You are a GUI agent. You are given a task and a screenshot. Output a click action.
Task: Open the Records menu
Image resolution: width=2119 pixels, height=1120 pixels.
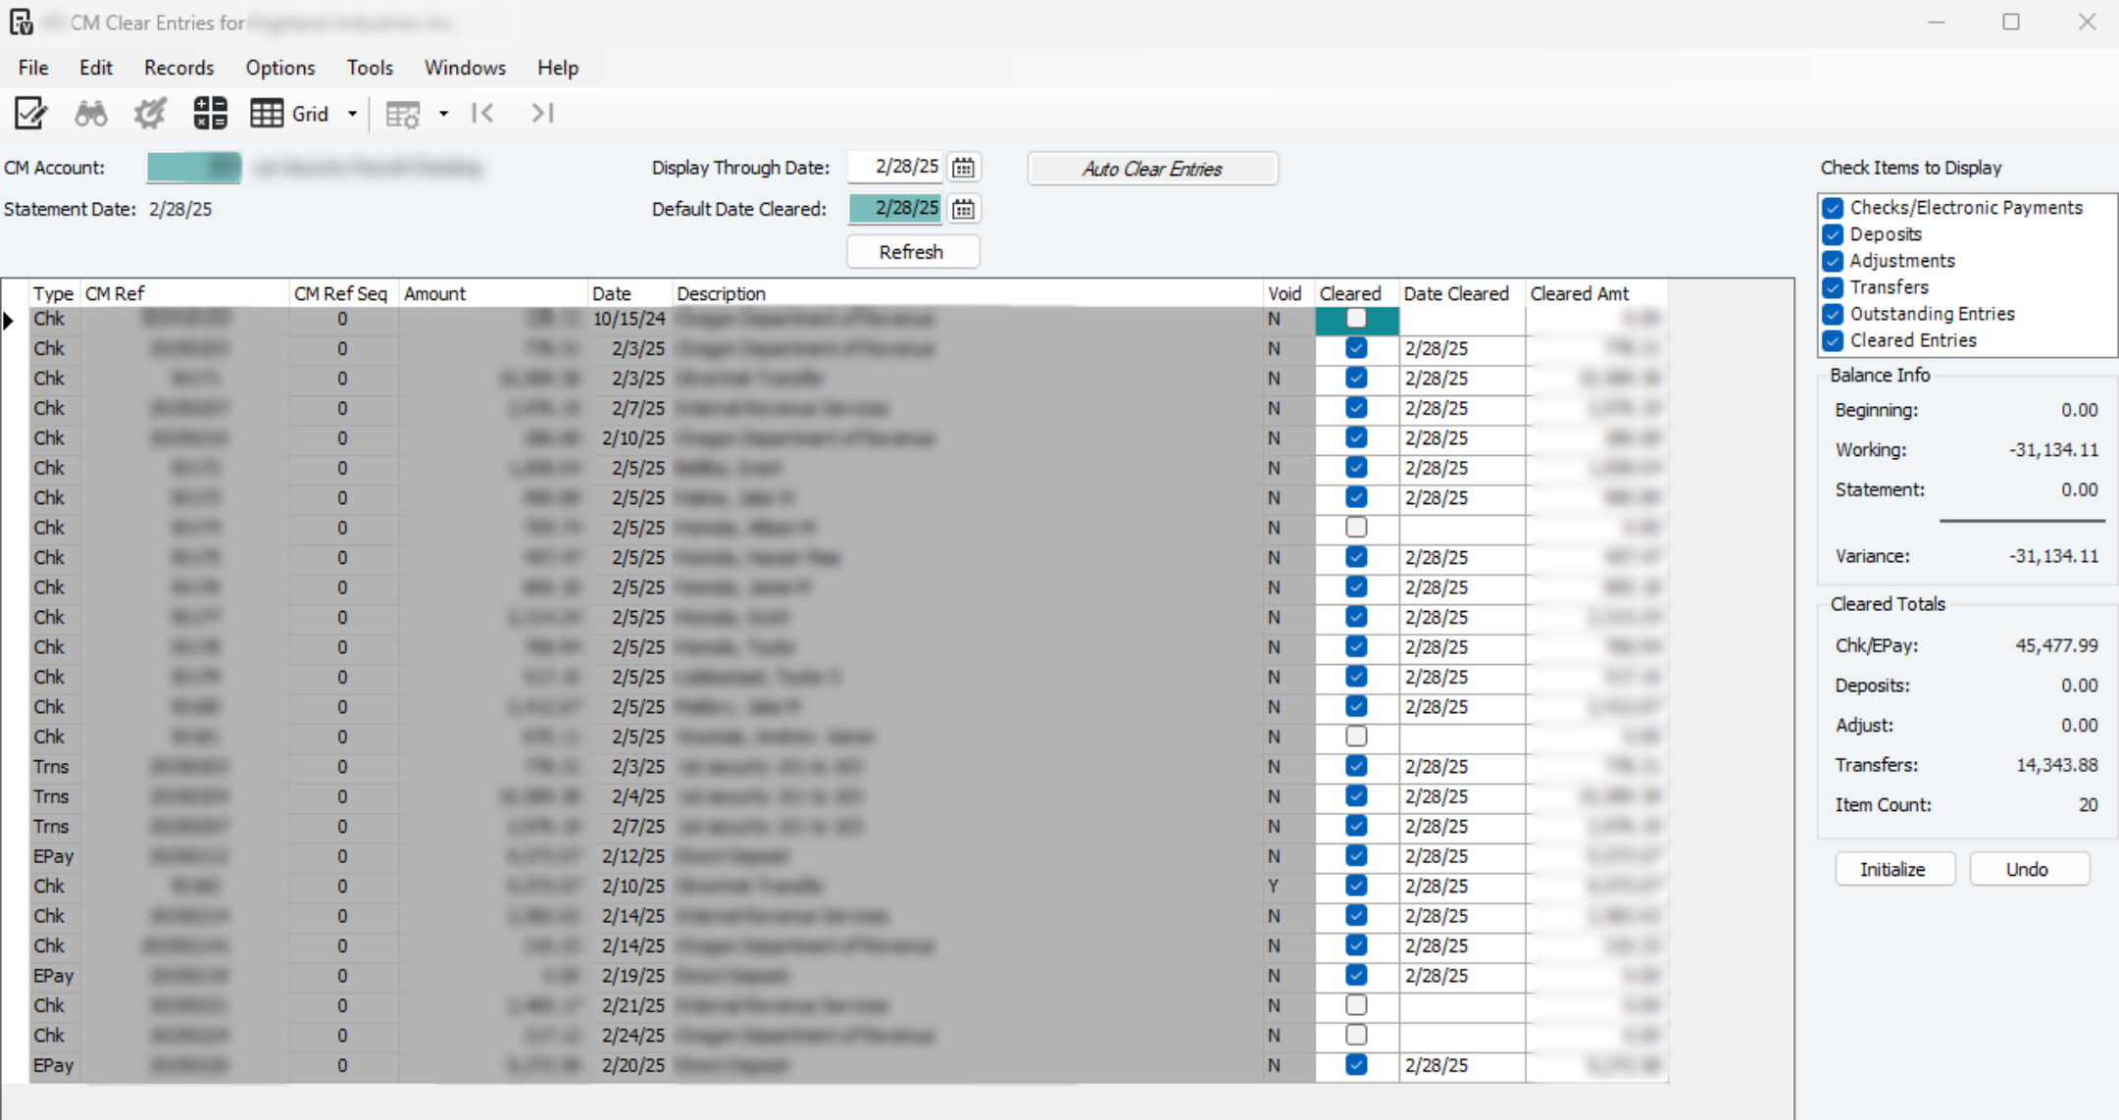178,68
